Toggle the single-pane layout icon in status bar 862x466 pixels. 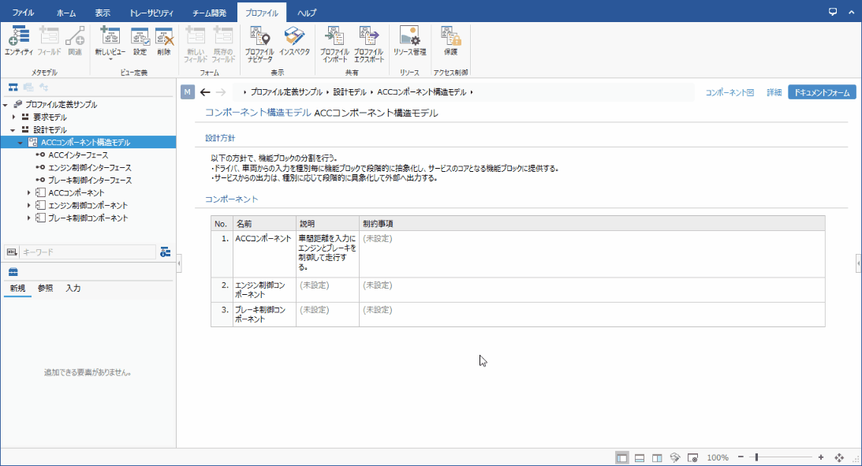tap(623, 457)
